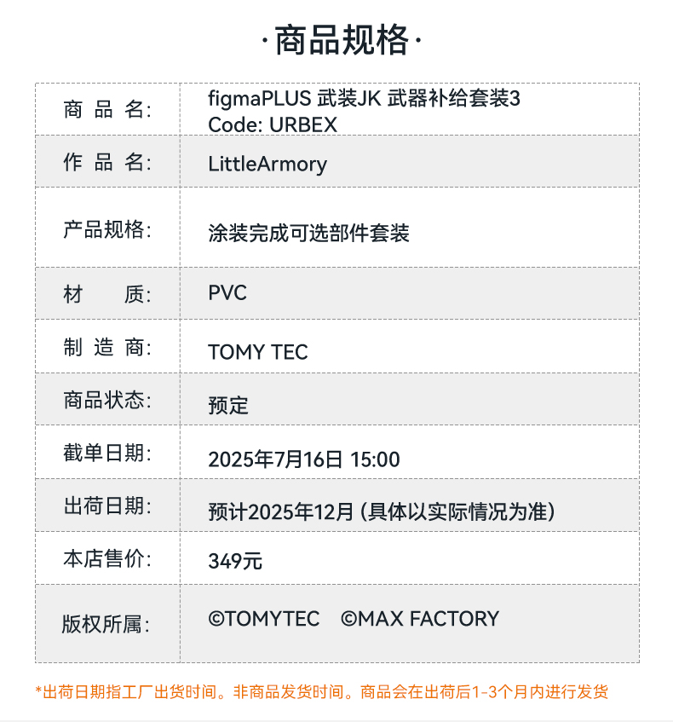The height and width of the screenshot is (722, 673).
Task: Click the orange shipping date footnote
Action: pos(322,691)
